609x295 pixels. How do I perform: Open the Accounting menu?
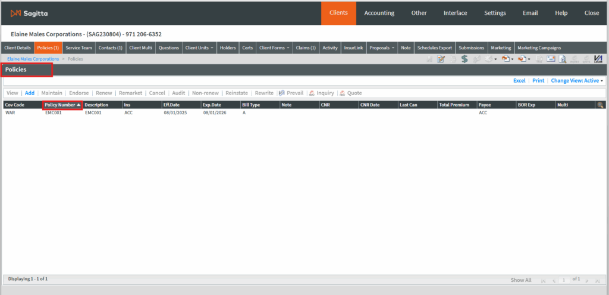(379, 12)
